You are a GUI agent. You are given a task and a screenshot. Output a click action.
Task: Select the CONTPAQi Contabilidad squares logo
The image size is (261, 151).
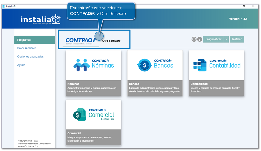200,65
